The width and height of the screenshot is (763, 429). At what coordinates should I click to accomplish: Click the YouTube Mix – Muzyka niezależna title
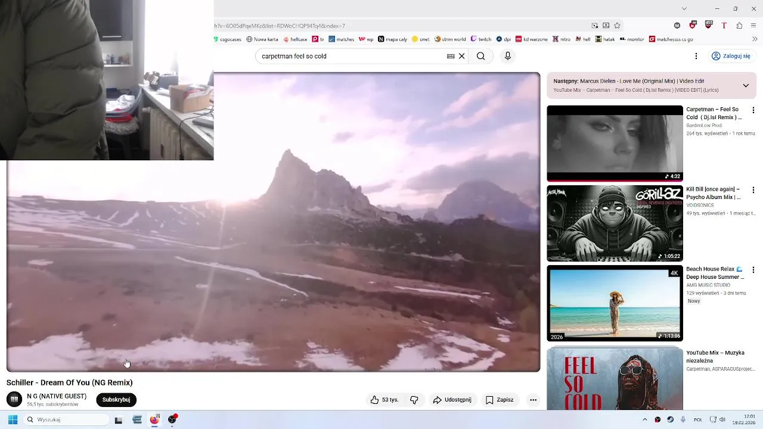pos(715,356)
